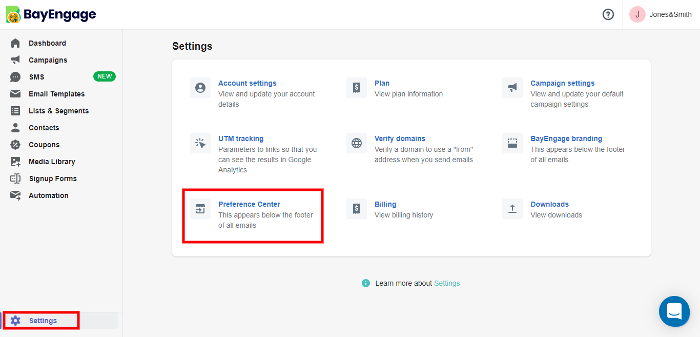
Task: Open Billing link
Action: [x=385, y=204]
